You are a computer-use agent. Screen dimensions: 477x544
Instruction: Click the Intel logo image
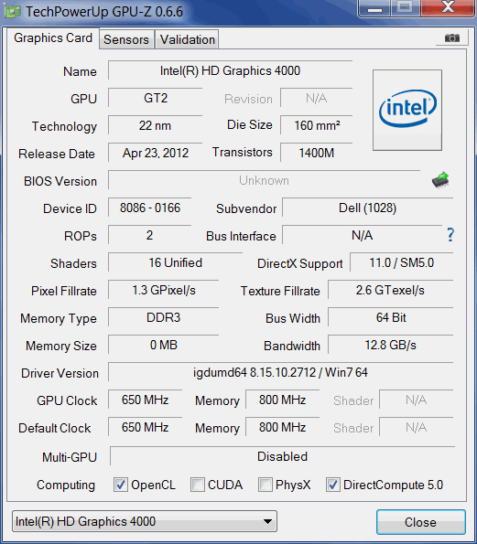407,110
